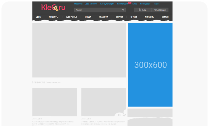
Task: Click the comment bubble icon on second news card
Action: (x=119, y=115)
